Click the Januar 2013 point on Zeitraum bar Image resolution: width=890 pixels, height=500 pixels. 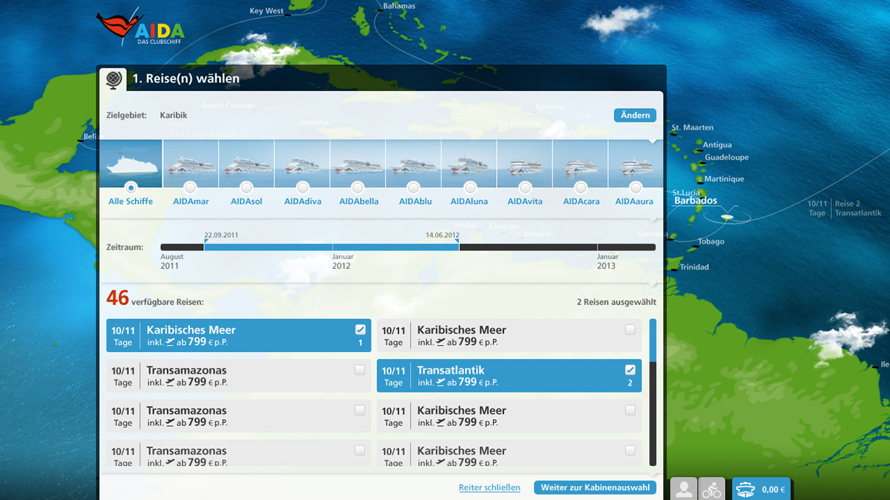(598, 247)
